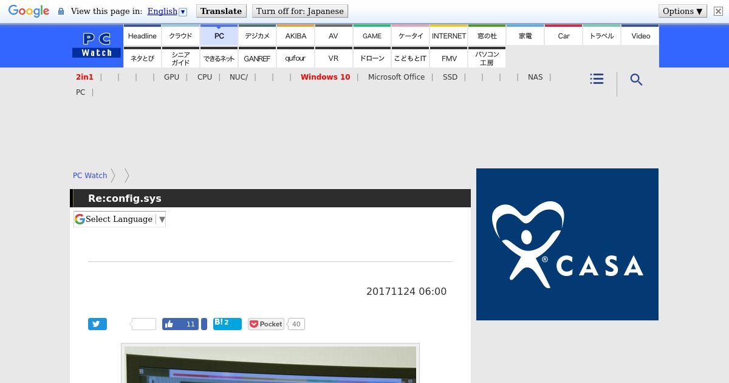Open the パソコン工房 tab
The width and height of the screenshot is (729, 383).
[487, 58]
